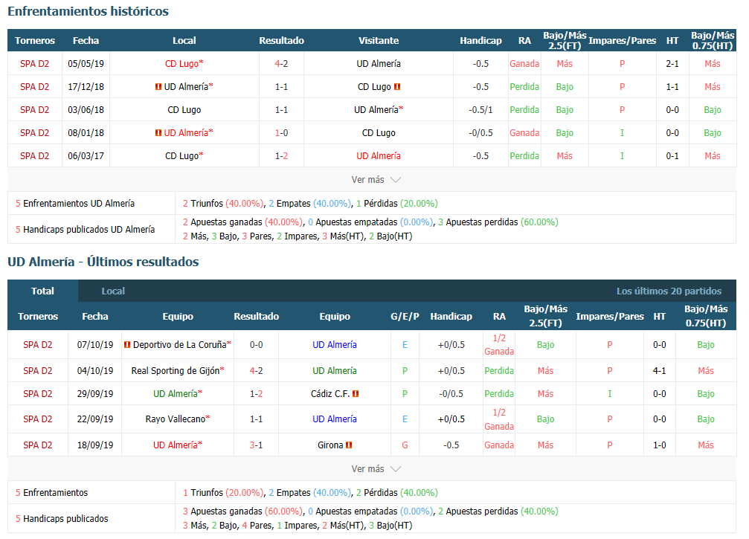
Task: Select date cell 17/12/18
Action: click(86, 87)
